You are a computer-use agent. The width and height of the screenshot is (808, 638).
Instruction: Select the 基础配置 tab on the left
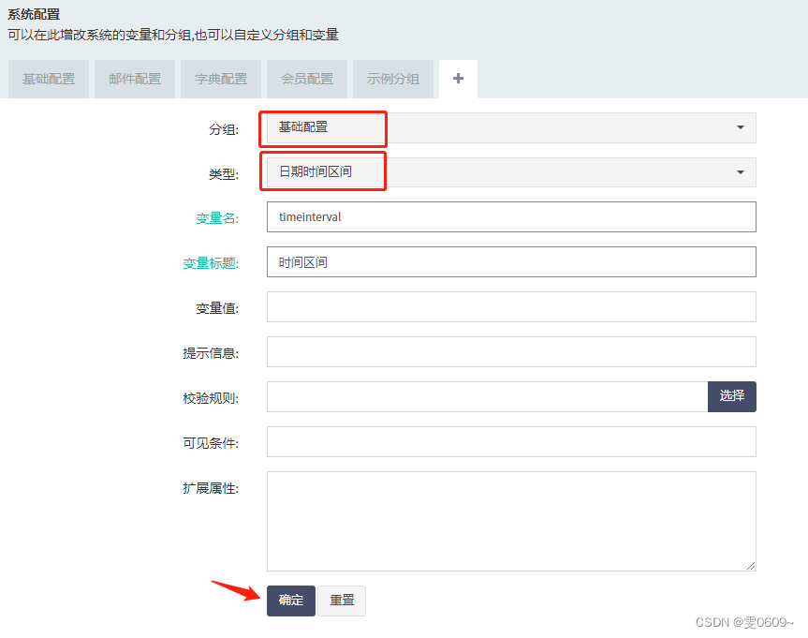pos(48,79)
